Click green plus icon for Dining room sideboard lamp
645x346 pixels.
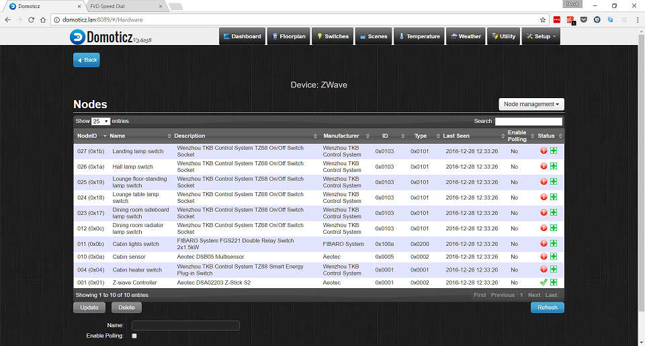pyautogui.click(x=554, y=212)
